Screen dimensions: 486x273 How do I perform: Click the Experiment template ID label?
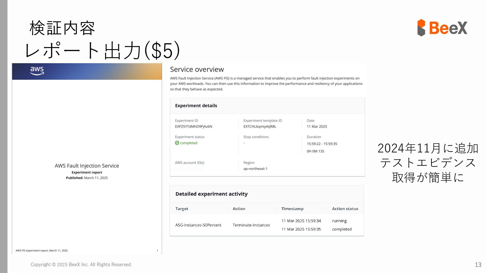[x=262, y=121]
